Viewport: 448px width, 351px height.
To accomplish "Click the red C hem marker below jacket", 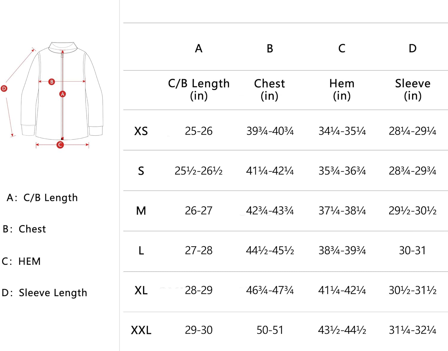I will click(x=60, y=145).
